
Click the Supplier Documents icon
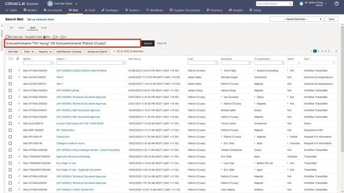pos(171,10)
